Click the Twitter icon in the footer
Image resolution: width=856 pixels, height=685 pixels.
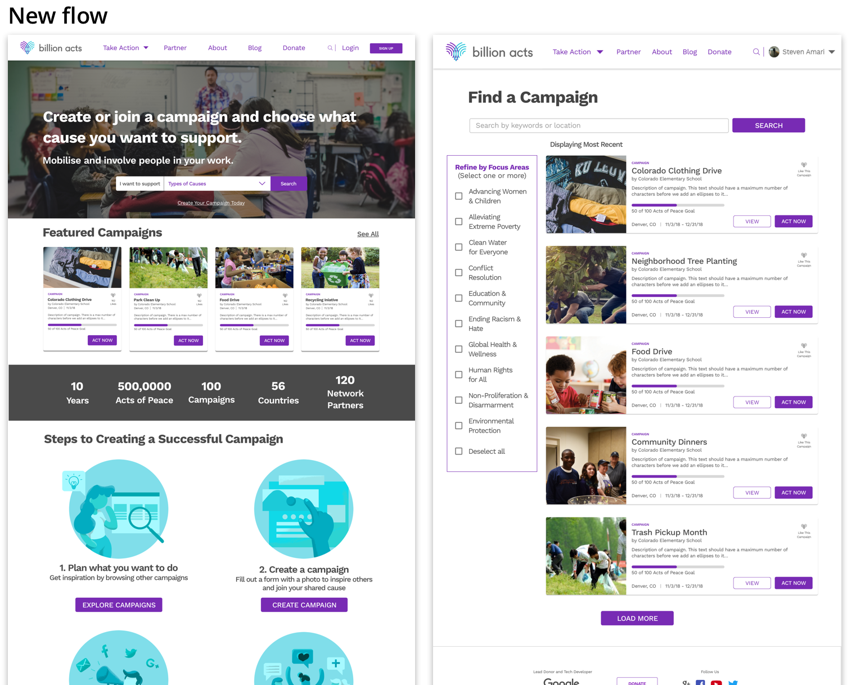[x=733, y=682]
